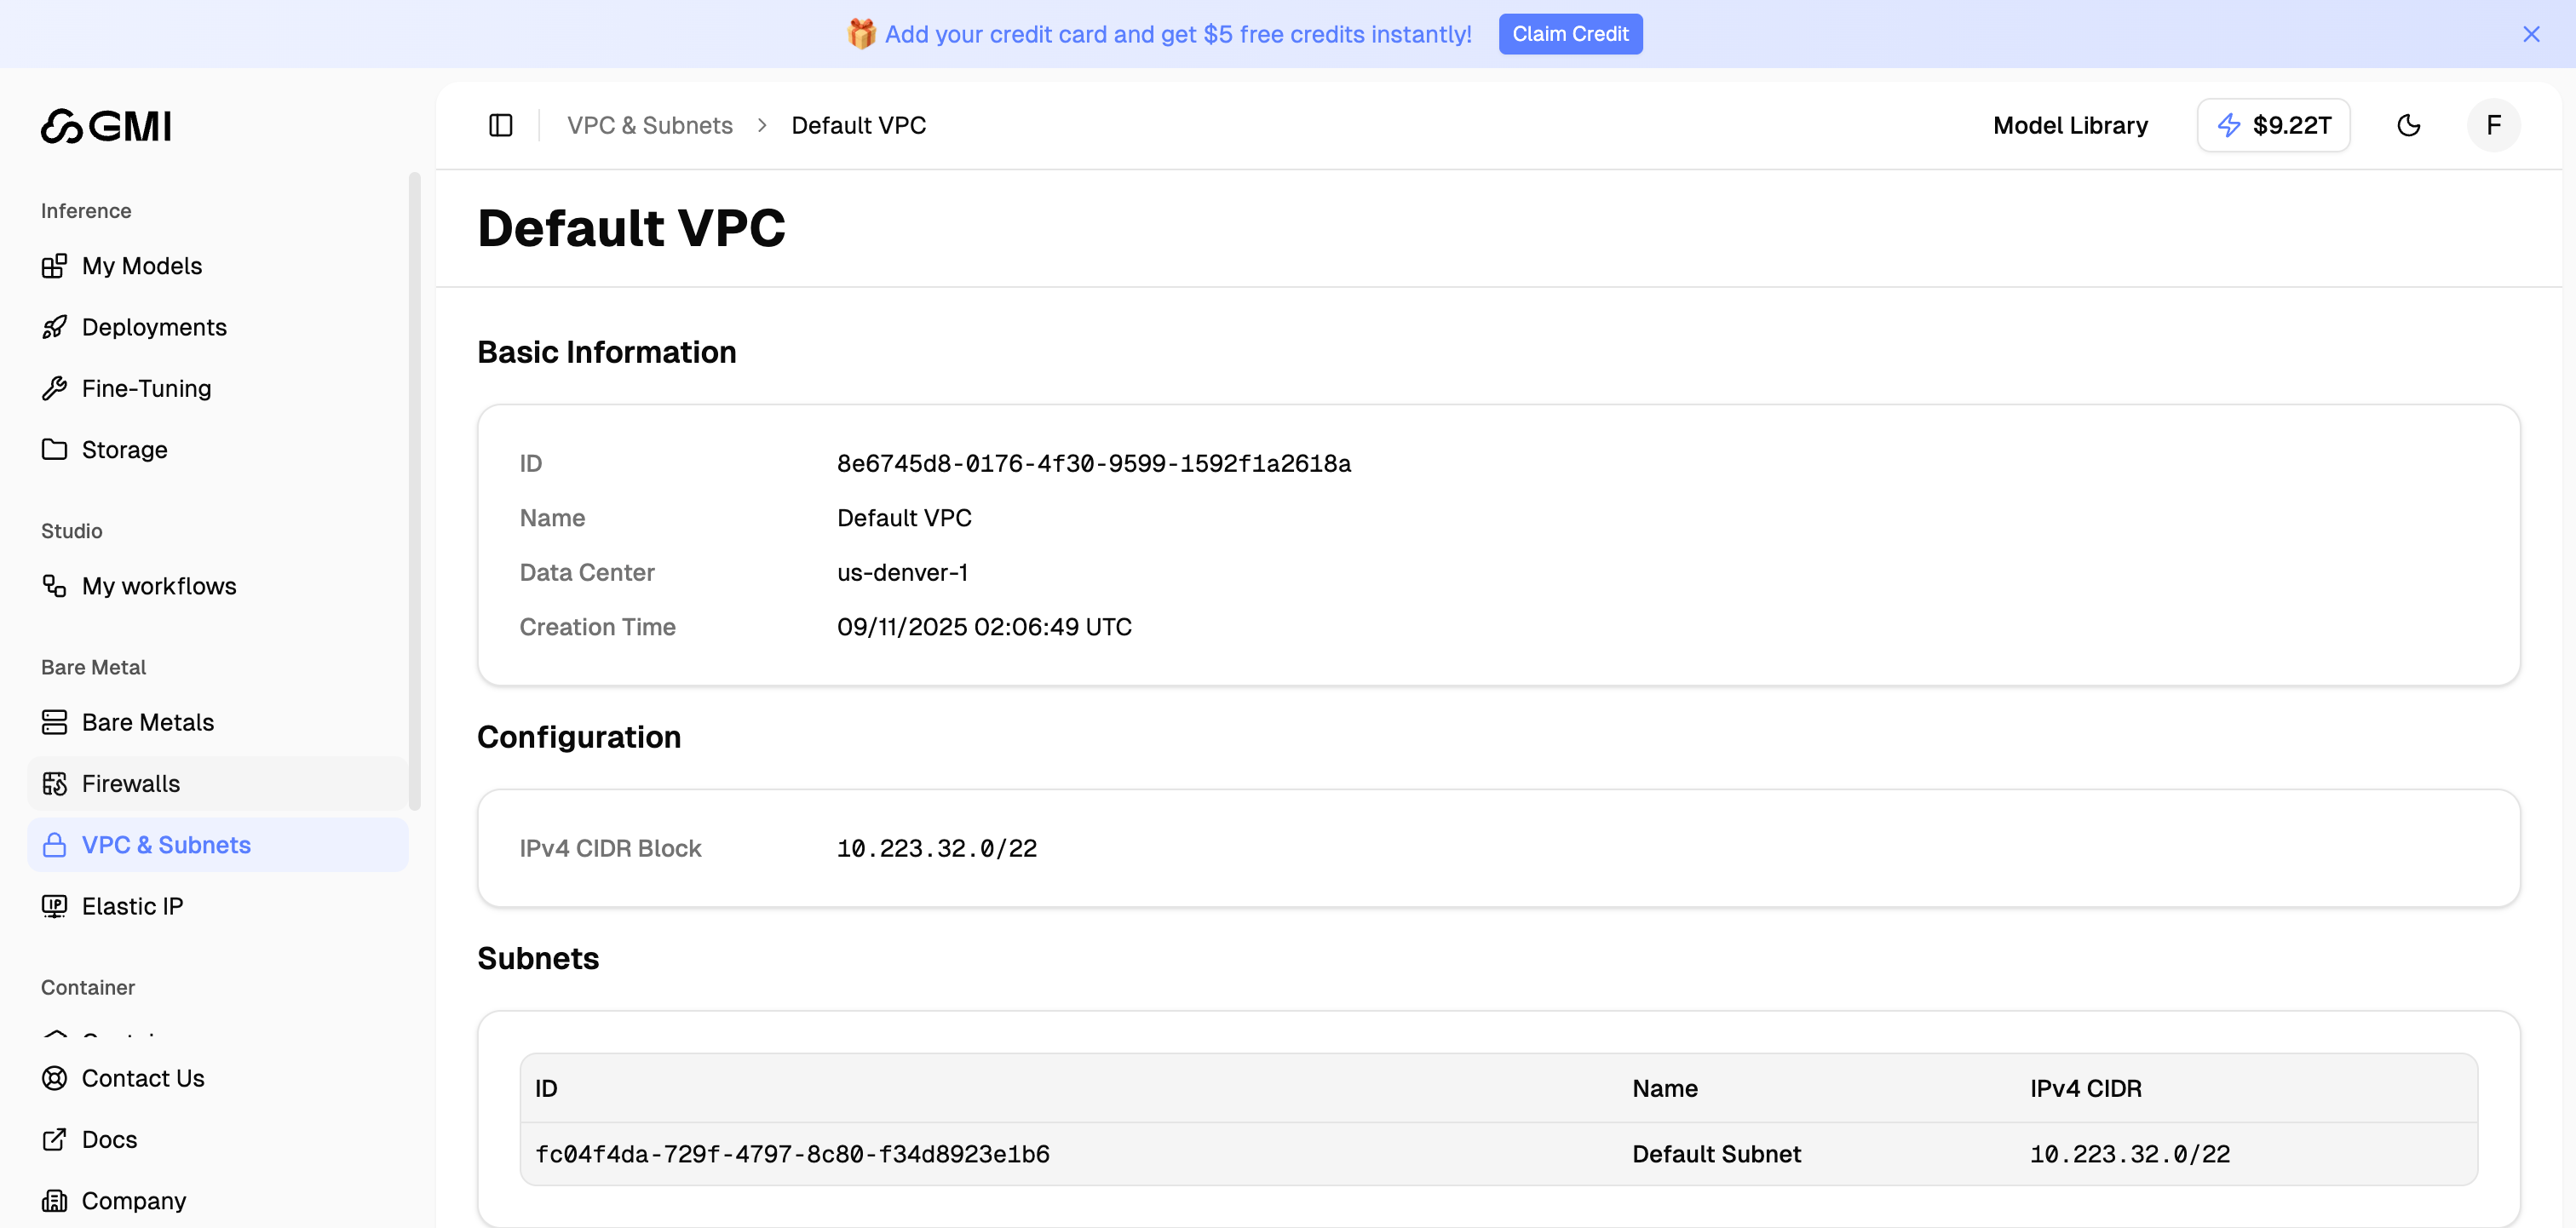Image resolution: width=2576 pixels, height=1228 pixels.
Task: Open the Firewalls shield icon
Action: 55,783
